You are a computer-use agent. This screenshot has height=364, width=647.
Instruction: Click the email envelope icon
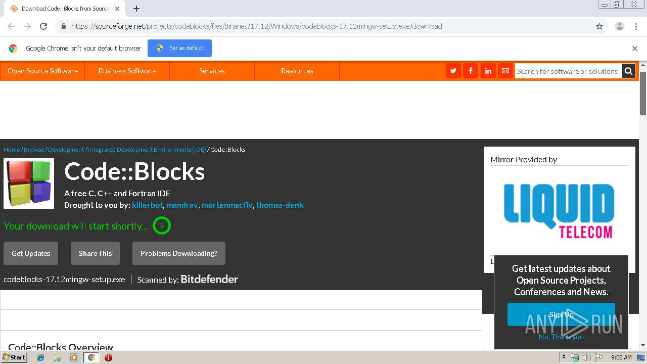(505, 71)
